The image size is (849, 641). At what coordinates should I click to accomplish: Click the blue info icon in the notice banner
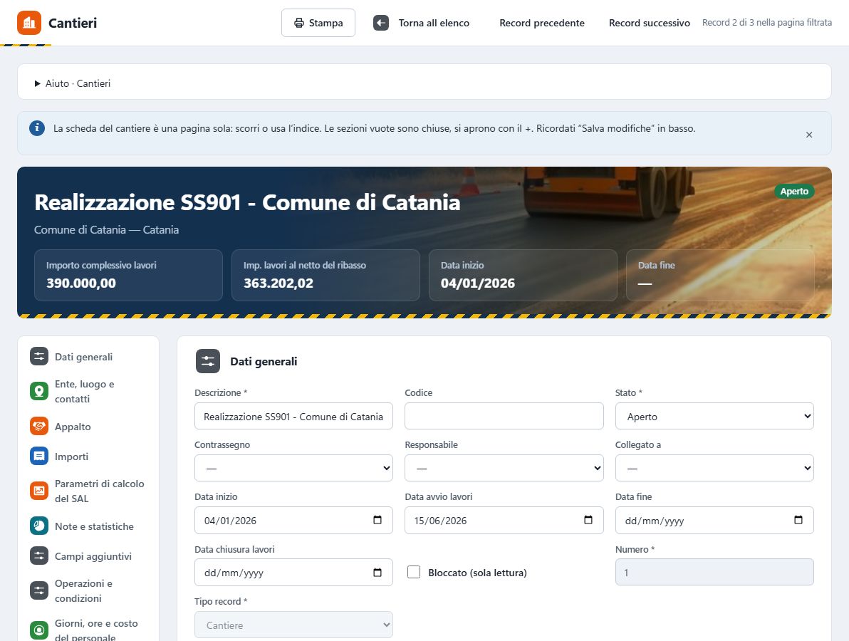point(37,128)
